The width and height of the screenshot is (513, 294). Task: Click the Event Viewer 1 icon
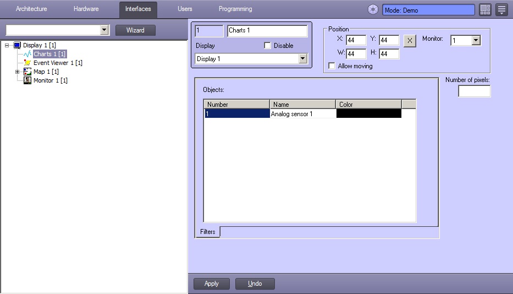27,63
